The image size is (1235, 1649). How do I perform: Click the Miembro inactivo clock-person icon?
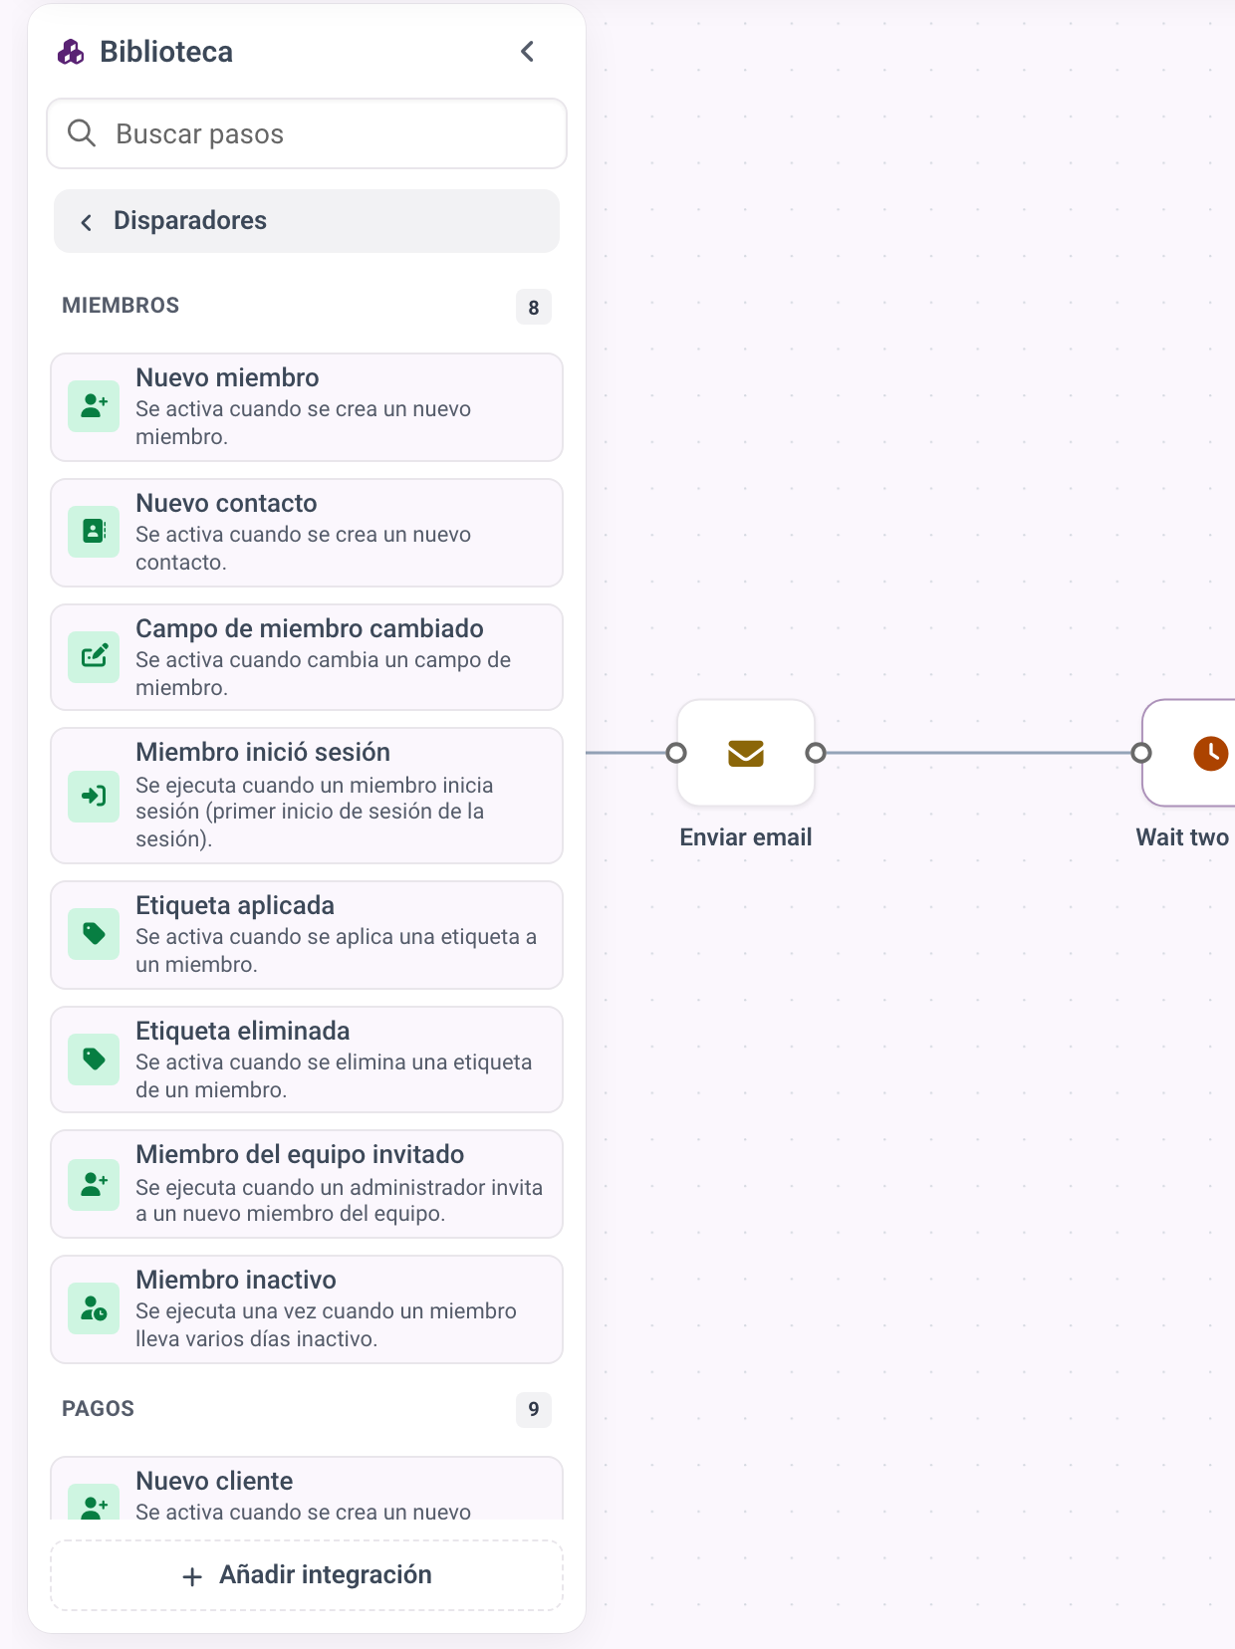point(94,1308)
